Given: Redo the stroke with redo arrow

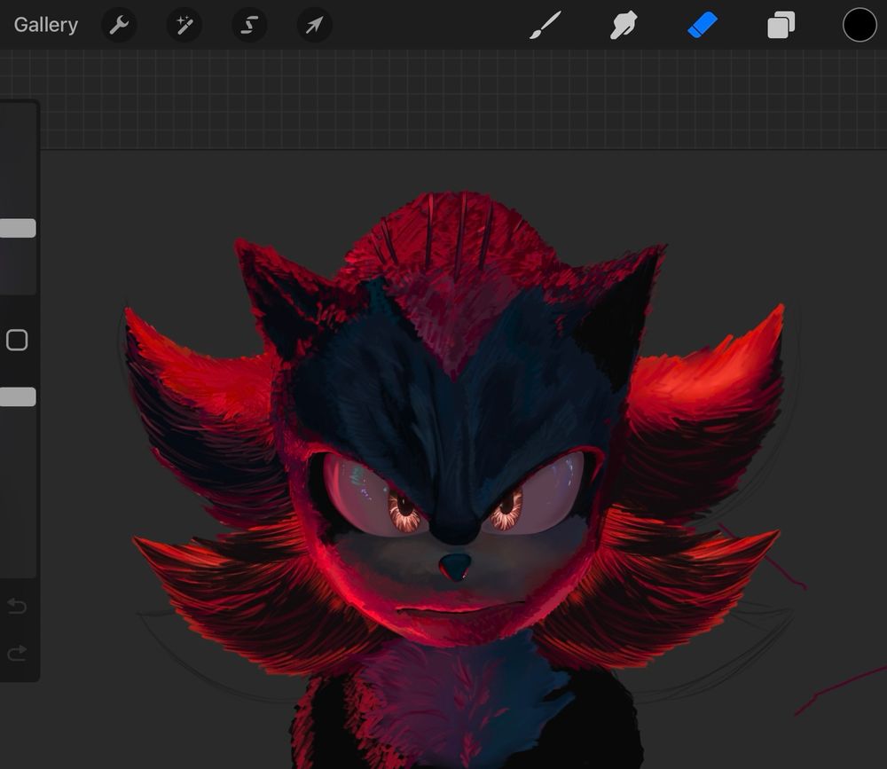Looking at the screenshot, I should coord(17,653).
